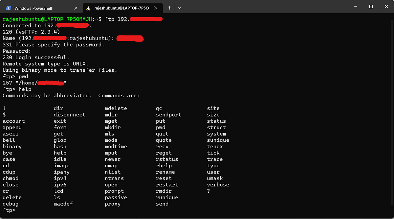Open the new tab profile dropdown chevron
The width and height of the screenshot is (394, 219).
click(179, 8)
